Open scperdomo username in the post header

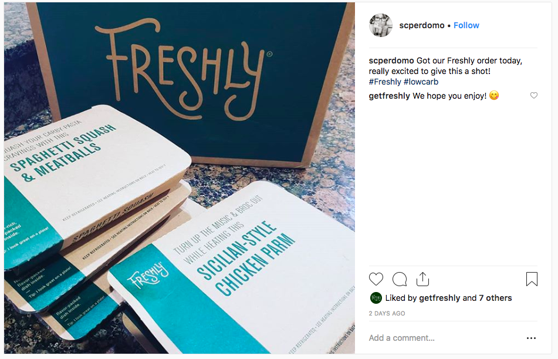click(x=421, y=25)
